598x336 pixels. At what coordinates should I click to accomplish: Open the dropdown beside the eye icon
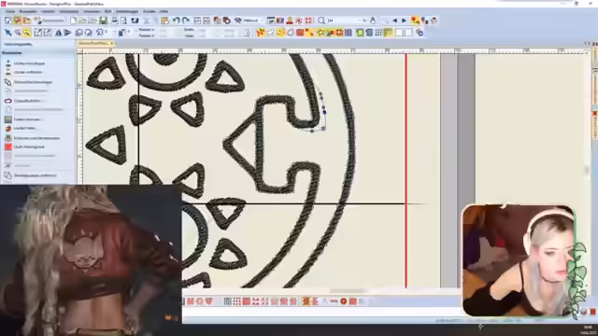coord(262,21)
